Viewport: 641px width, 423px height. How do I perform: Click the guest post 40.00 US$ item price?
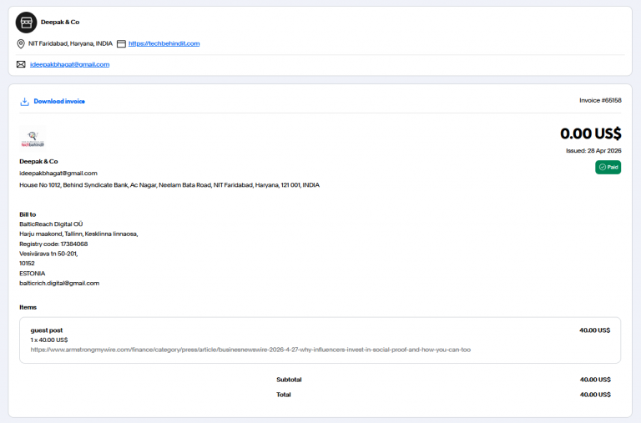(595, 330)
